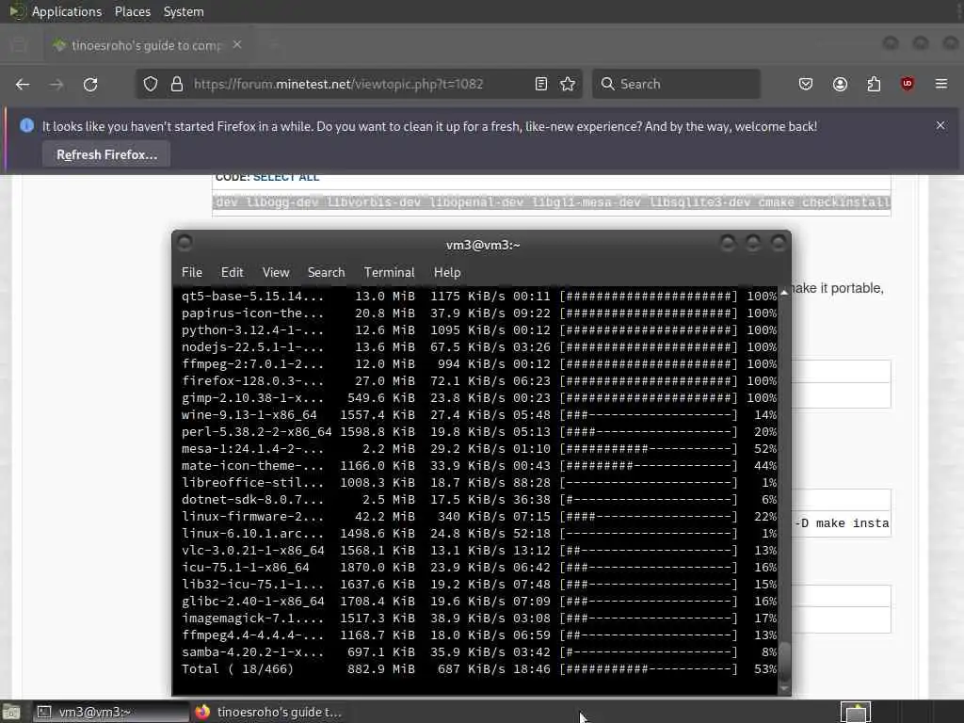Click the mesa-1:24.1.4-2 download line
Screen dimensions: 964x723
pyautogui.click(x=479, y=449)
